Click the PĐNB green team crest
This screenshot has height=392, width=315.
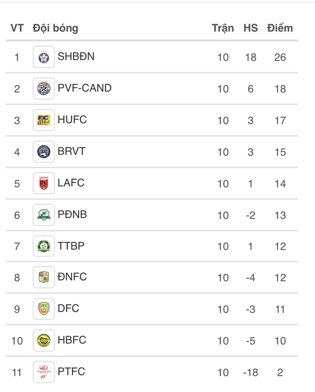coord(44,215)
